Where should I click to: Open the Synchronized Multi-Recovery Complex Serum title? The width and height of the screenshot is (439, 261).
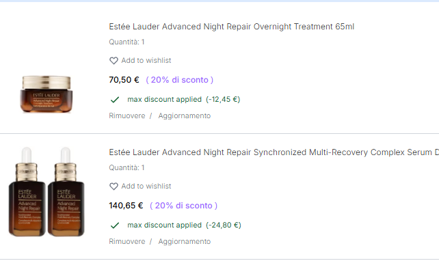pos(274,152)
